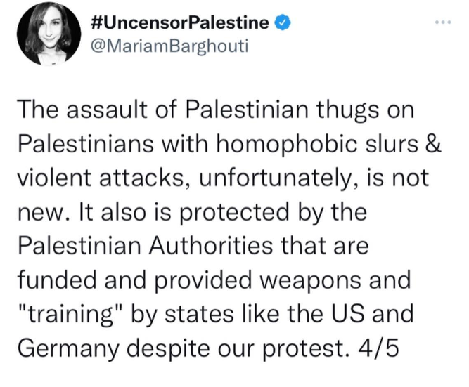
Task: Click the quoted word "training" in tweet
Action: coord(70,315)
